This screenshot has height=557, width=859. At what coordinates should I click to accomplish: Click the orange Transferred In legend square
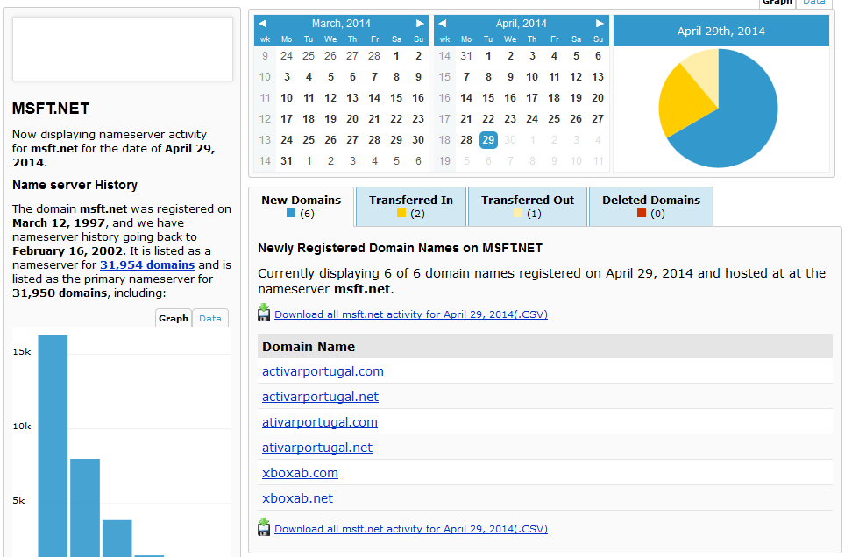click(401, 213)
